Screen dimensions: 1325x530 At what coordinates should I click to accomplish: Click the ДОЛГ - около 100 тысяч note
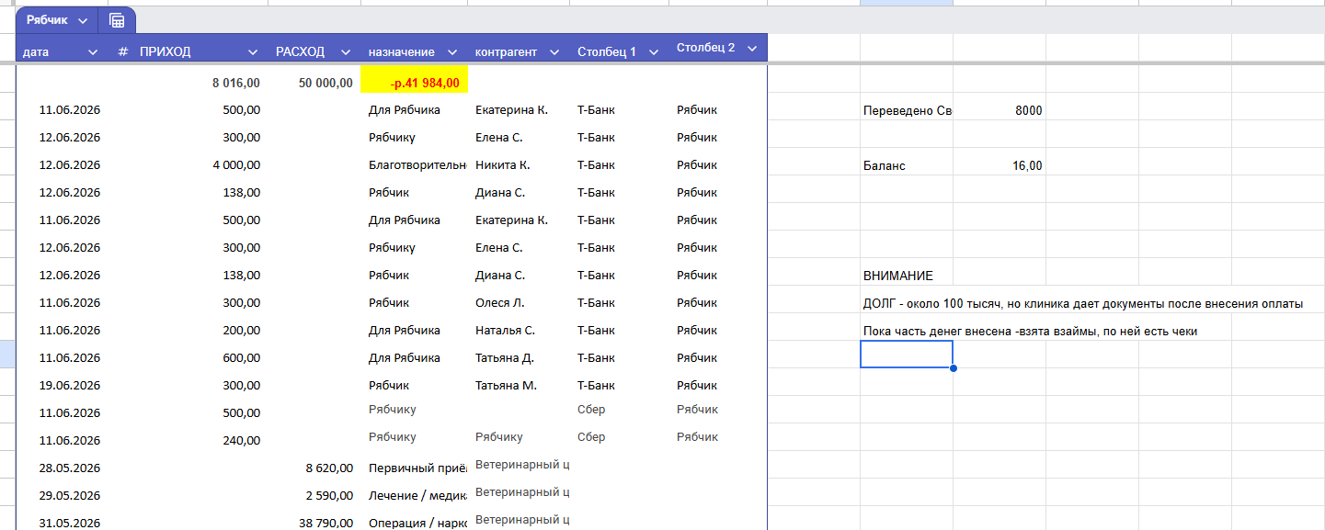[1083, 304]
